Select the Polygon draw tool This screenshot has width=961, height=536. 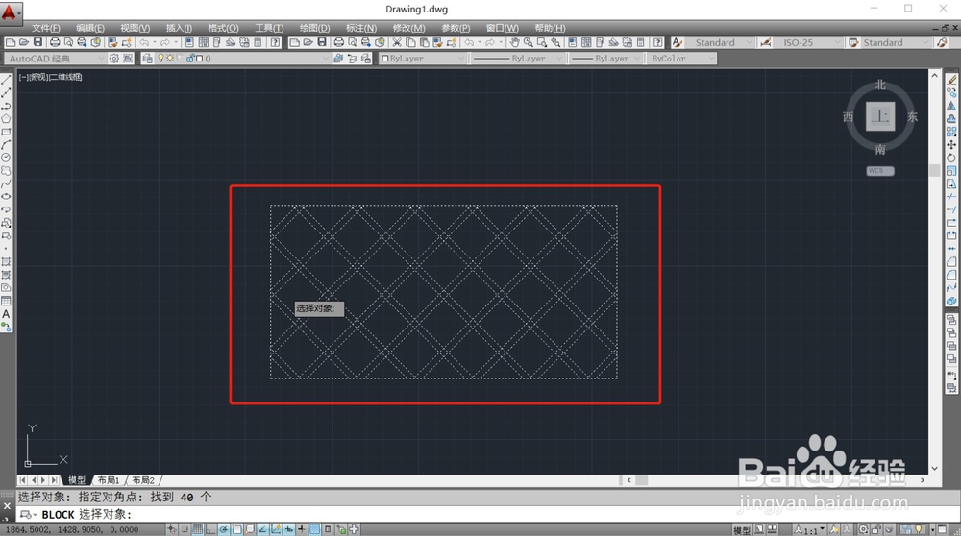tap(6, 118)
